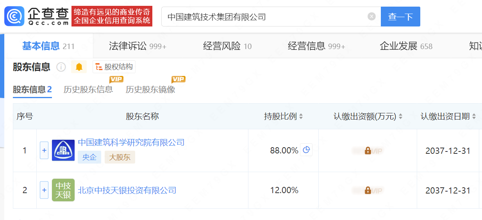Click the bell notification icon

(x=79, y=67)
